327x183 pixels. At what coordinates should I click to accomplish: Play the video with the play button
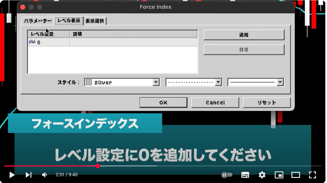(12, 175)
